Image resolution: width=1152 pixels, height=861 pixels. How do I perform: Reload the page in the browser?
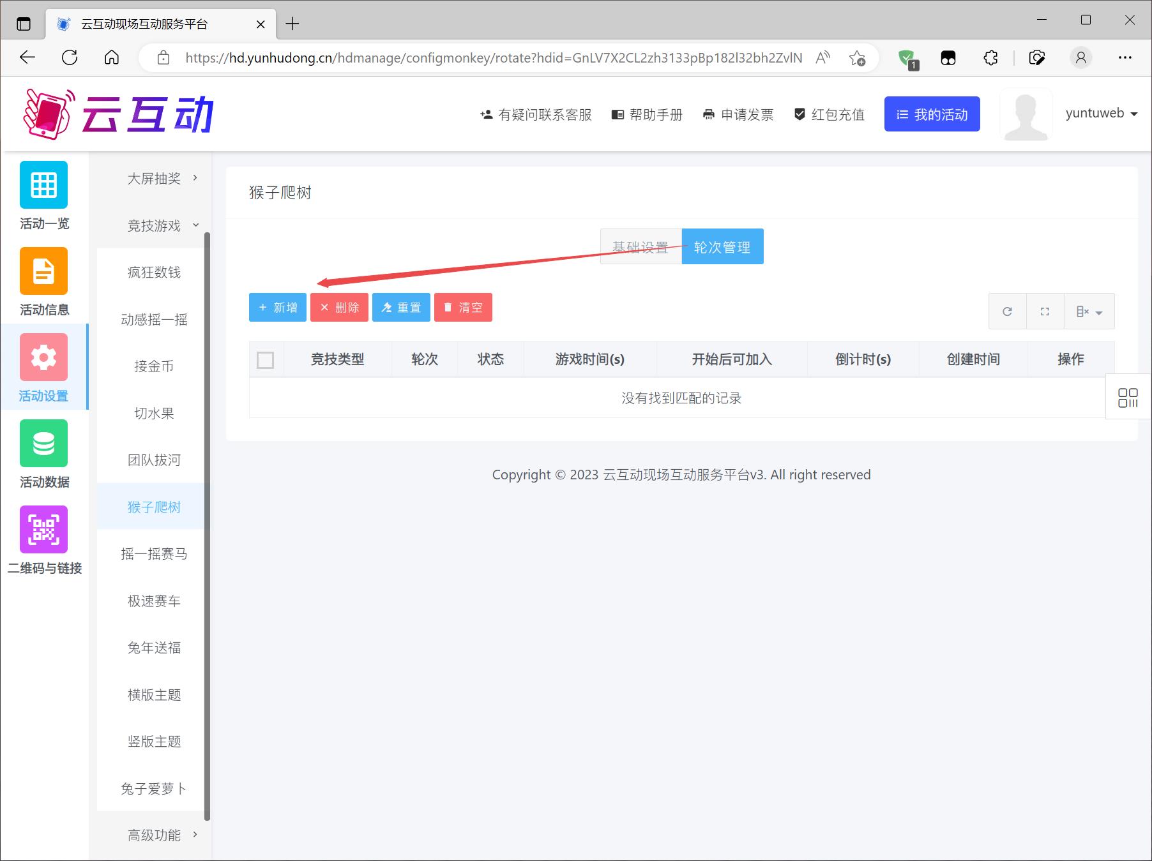click(x=70, y=57)
